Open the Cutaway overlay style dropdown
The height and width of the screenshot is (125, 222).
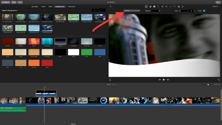point(132,11)
